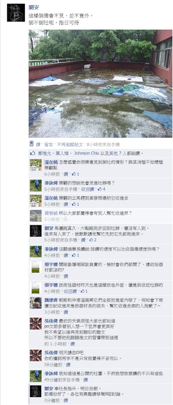Click 收回讚 on 姜詠舜's first comment
The height and width of the screenshot is (405, 173).
pyautogui.click(x=88, y=189)
